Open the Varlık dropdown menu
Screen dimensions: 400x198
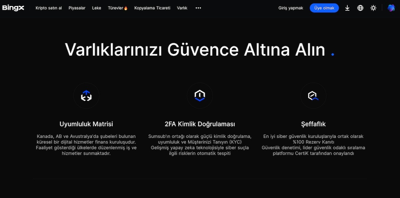(x=182, y=8)
